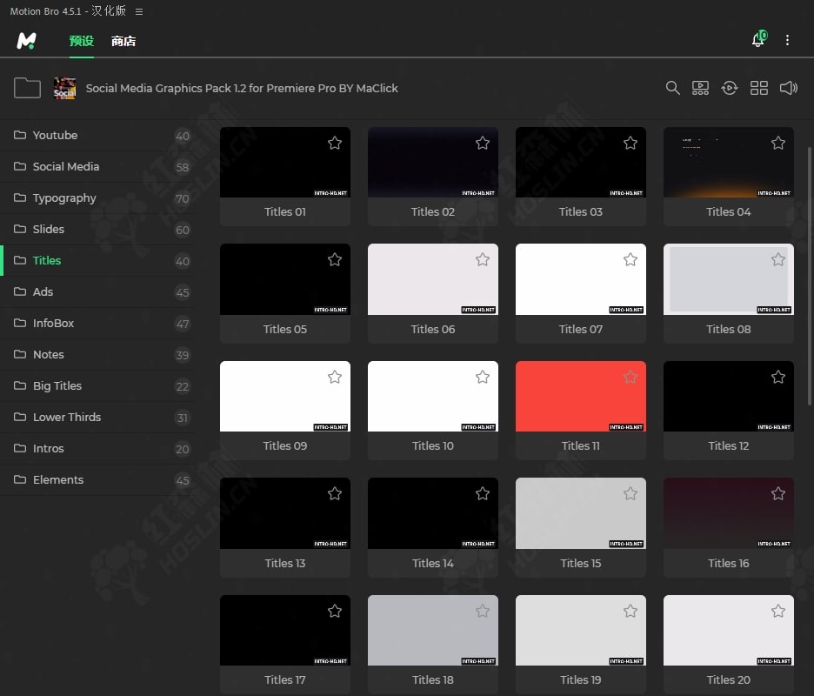
Task: Mute the preview sound speaker icon
Action: pyautogui.click(x=789, y=88)
